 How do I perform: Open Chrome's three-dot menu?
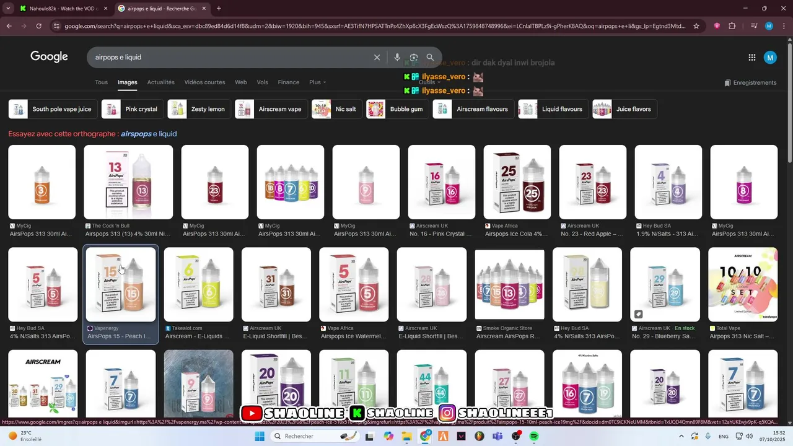pos(784,26)
